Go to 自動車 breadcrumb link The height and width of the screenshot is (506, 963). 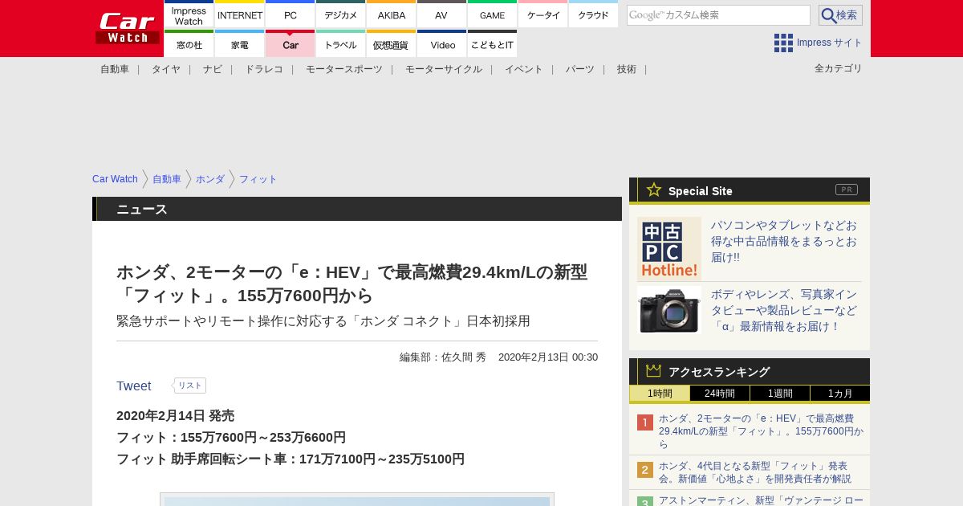[167, 179]
